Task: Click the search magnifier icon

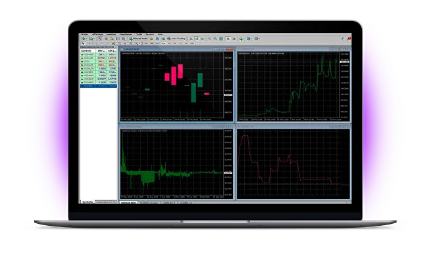Action: tap(342, 39)
